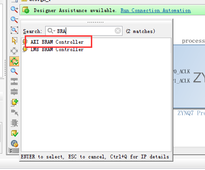
Task: Click the ZYNQ processing system block
Action: coord(189,77)
